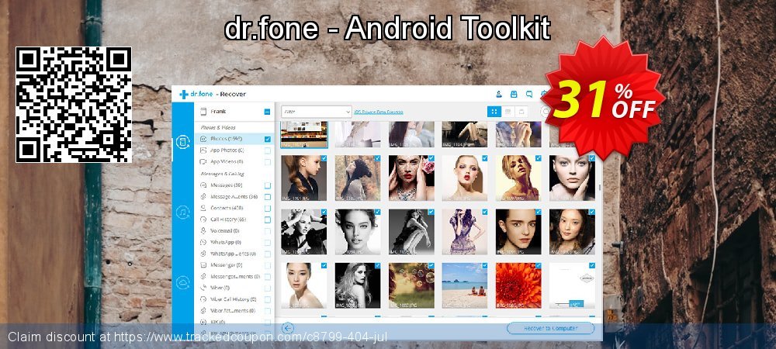Click the Kik category icon
The image size is (776, 349).
pos(203,322)
